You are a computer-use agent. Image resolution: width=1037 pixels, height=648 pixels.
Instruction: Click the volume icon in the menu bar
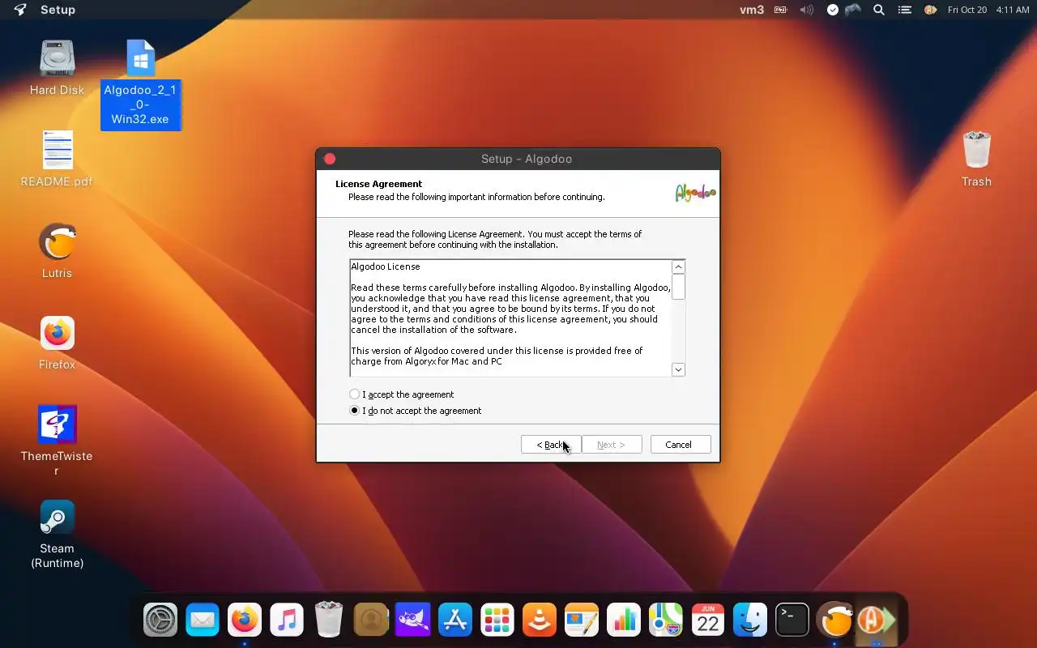[x=806, y=10]
